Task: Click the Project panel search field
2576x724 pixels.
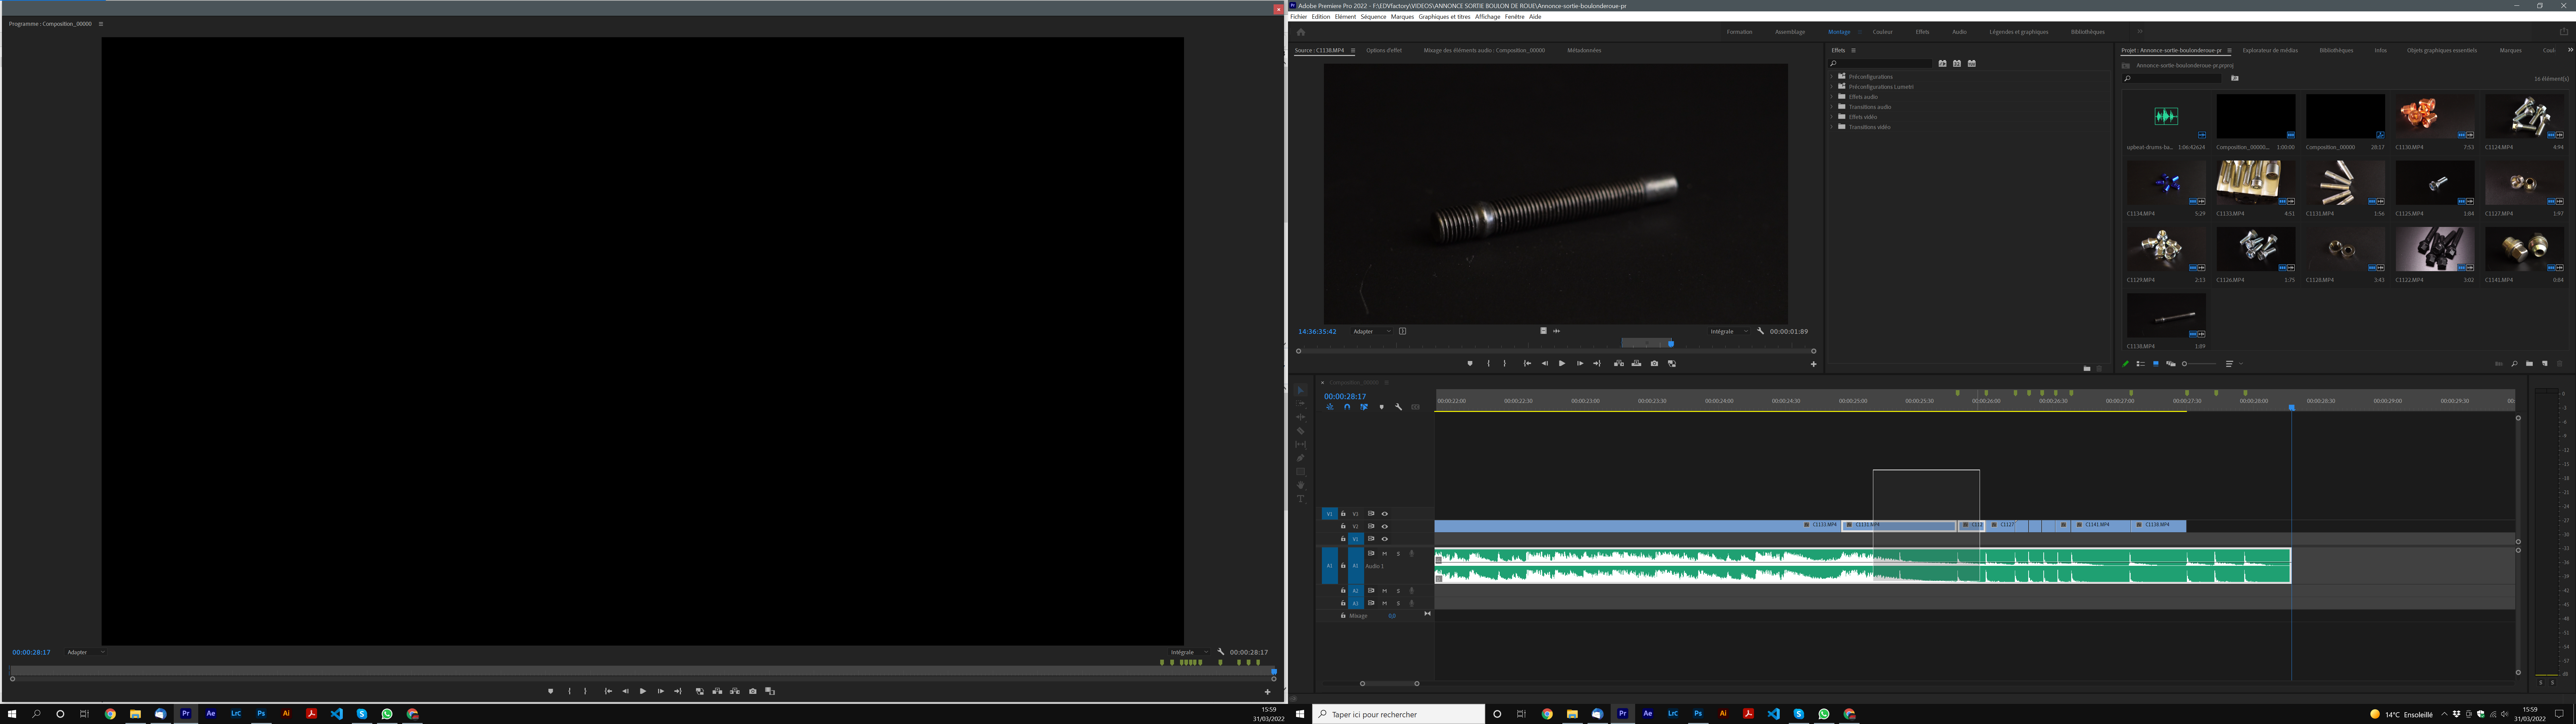Action: tap(2172, 78)
